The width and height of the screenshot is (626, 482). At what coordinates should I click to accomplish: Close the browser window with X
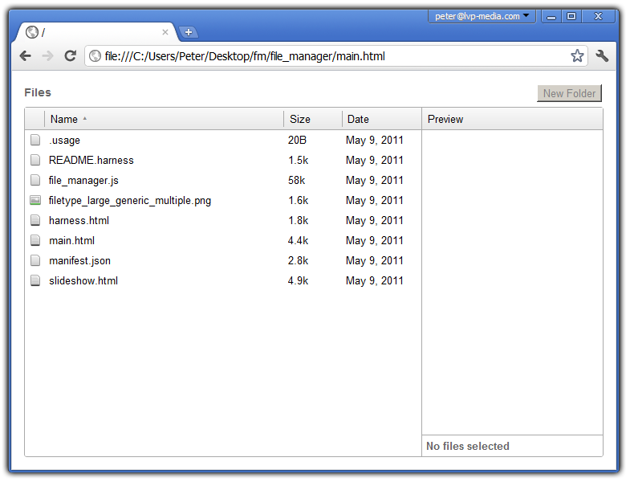tap(598, 16)
